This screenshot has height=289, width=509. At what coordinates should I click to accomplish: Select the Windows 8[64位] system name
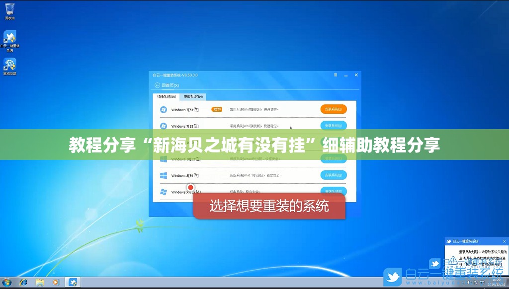click(x=185, y=175)
